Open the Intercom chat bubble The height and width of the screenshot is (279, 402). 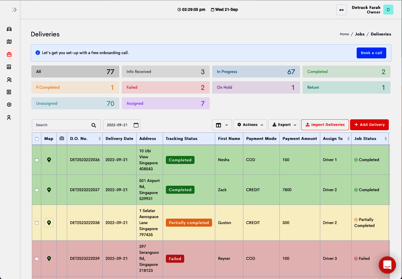click(x=387, y=265)
